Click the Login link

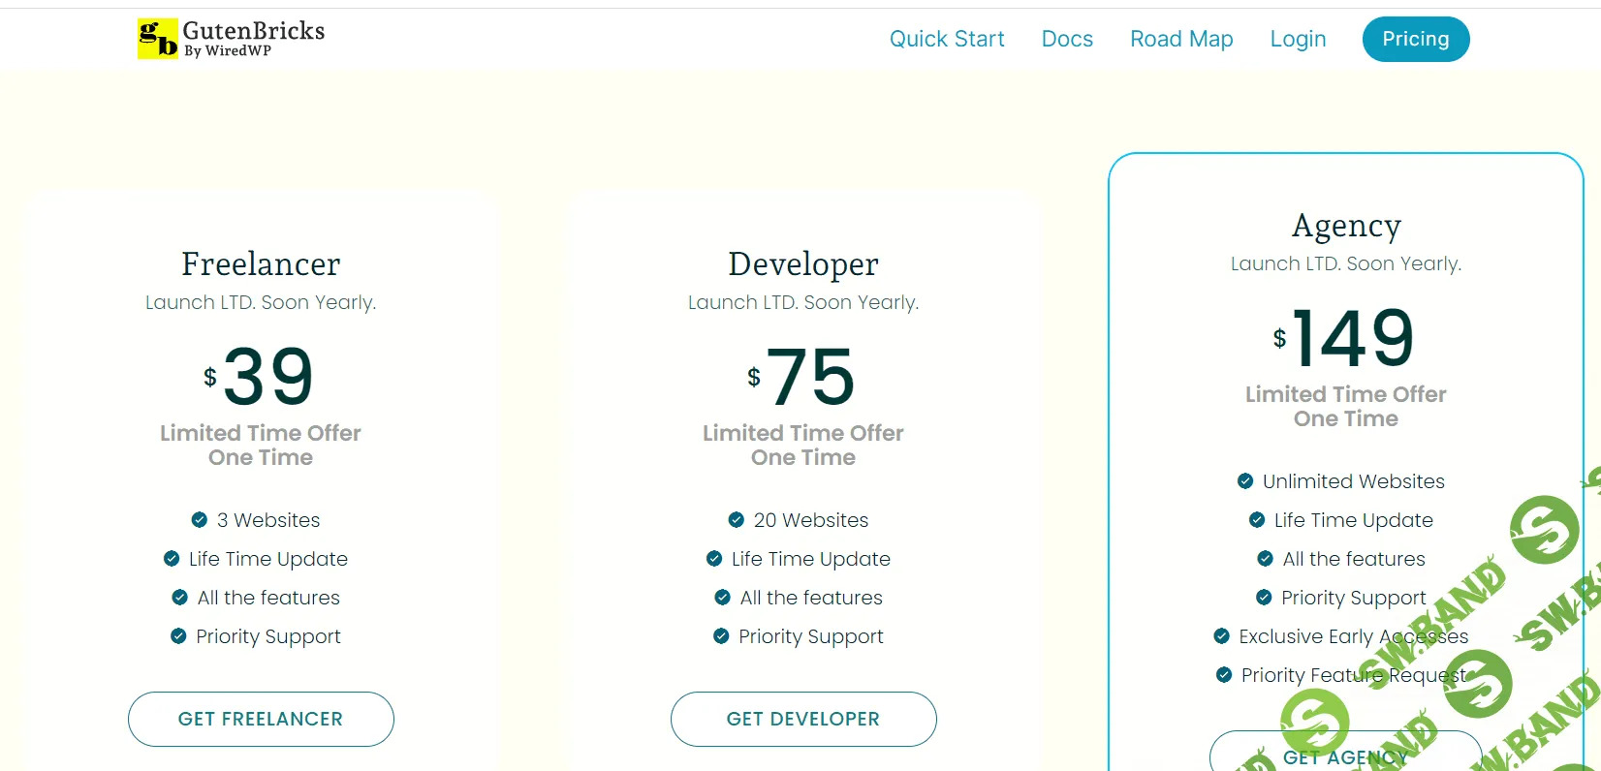pyautogui.click(x=1298, y=39)
